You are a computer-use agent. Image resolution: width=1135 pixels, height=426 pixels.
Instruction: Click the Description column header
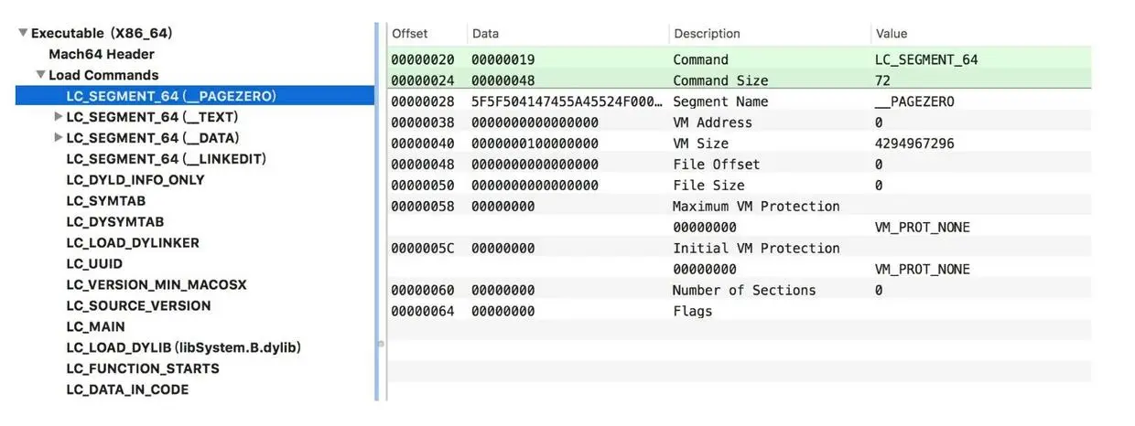707,34
